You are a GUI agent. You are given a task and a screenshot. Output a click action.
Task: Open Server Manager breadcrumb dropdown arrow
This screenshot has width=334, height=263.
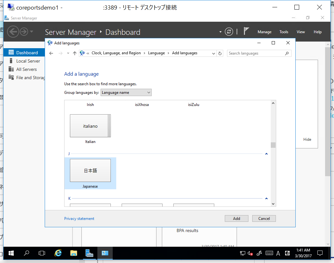click(x=220, y=32)
